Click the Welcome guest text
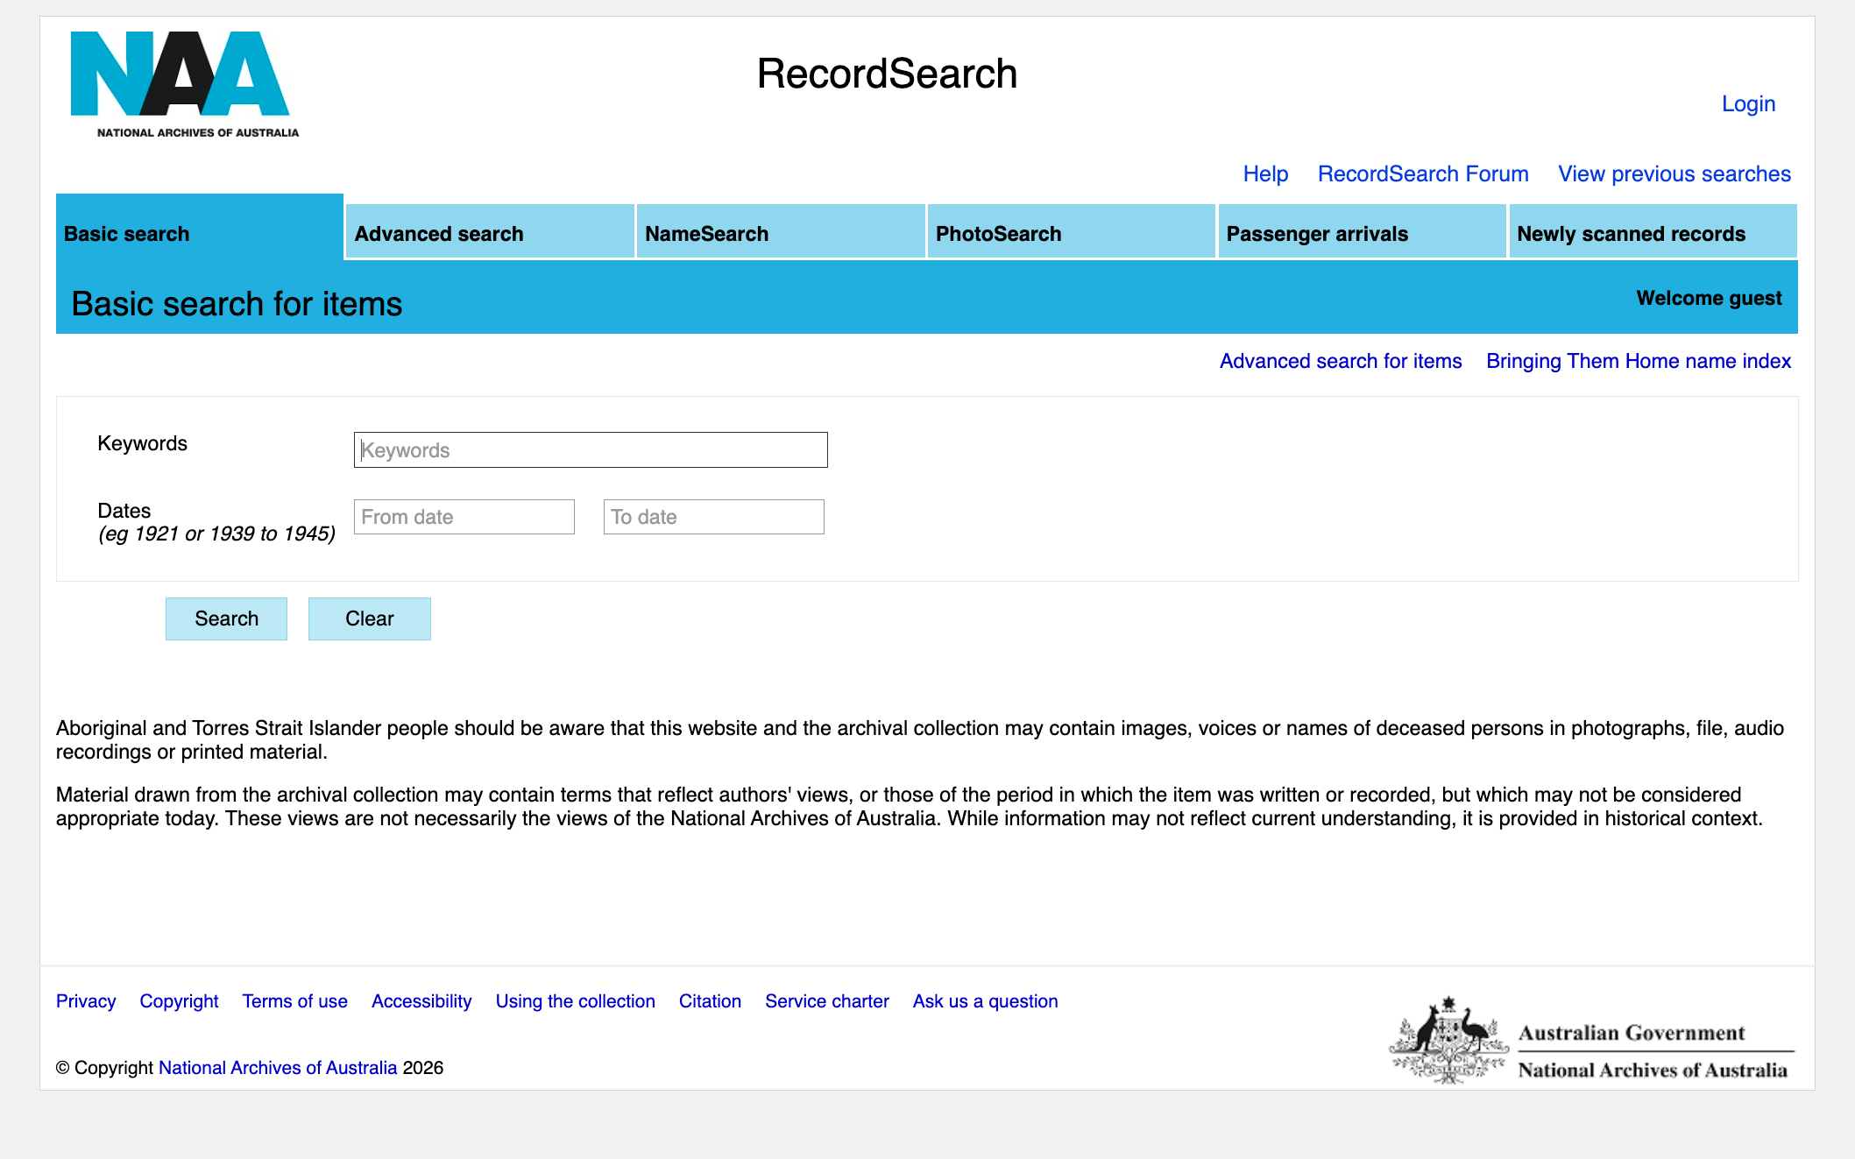The height and width of the screenshot is (1159, 1855). 1709,298
